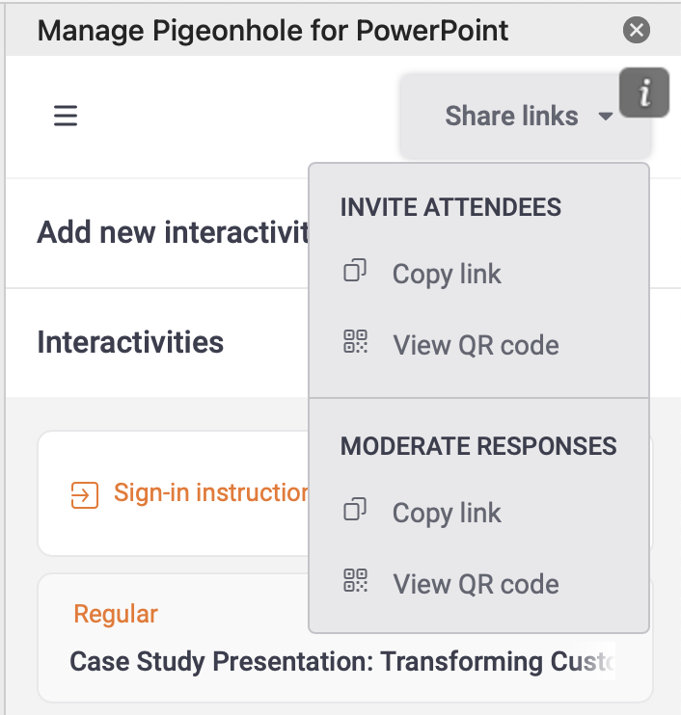View QR code under Moderate Responses
The width and height of the screenshot is (681, 715).
click(478, 584)
